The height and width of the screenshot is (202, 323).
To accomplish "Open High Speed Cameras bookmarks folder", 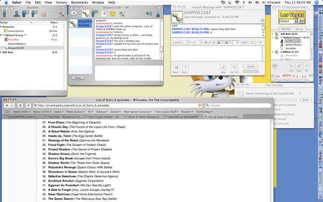I will 138,112.
